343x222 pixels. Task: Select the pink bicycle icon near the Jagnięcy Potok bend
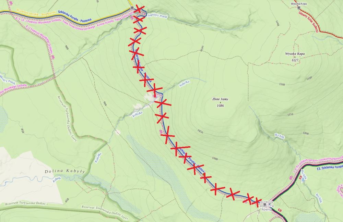pos(132,18)
